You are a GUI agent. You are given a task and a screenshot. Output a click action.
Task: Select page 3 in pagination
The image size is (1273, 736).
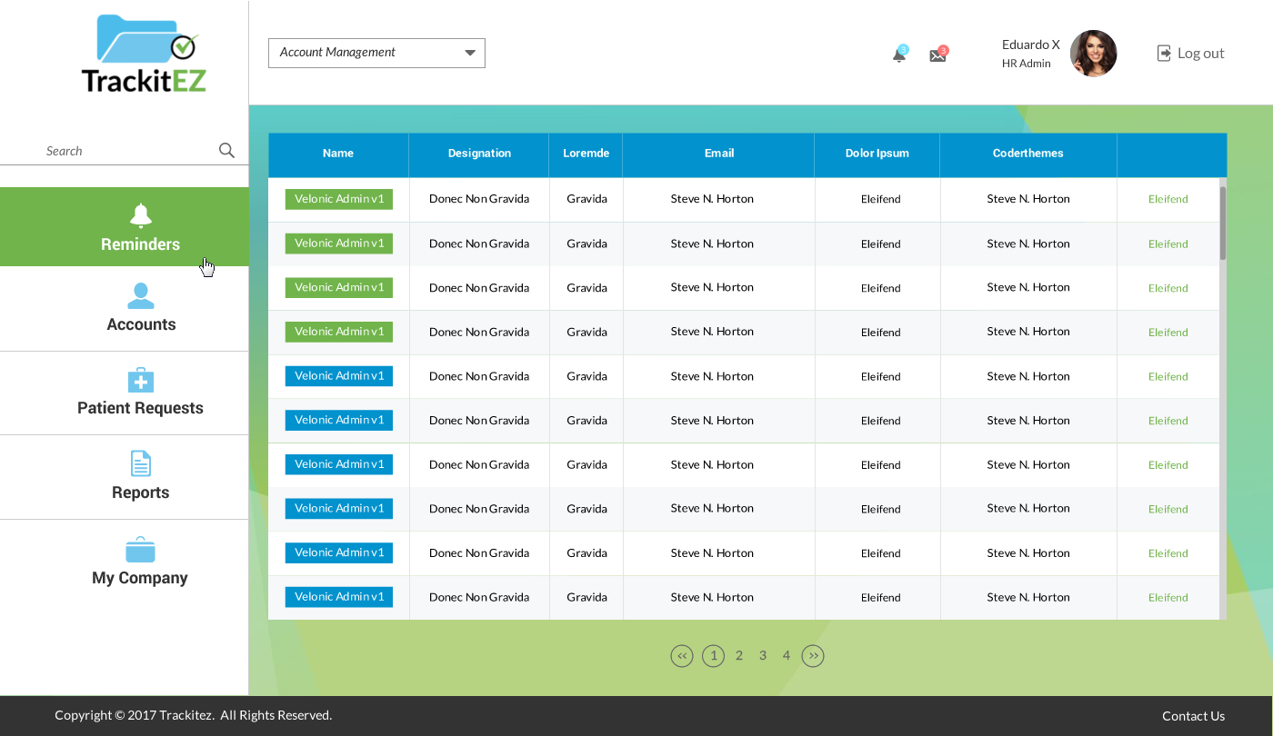click(763, 656)
